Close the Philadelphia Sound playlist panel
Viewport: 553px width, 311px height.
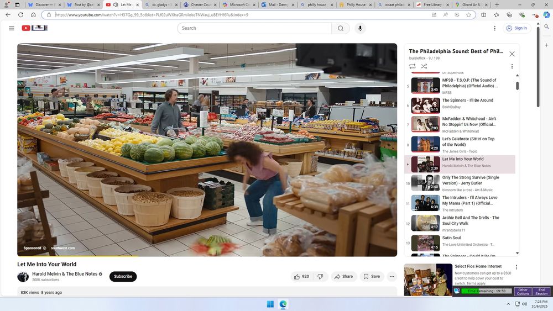tap(512, 54)
